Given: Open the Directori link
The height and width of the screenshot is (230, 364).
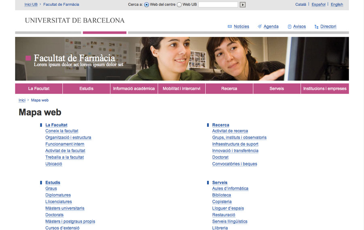Looking at the screenshot, I should click(328, 26).
